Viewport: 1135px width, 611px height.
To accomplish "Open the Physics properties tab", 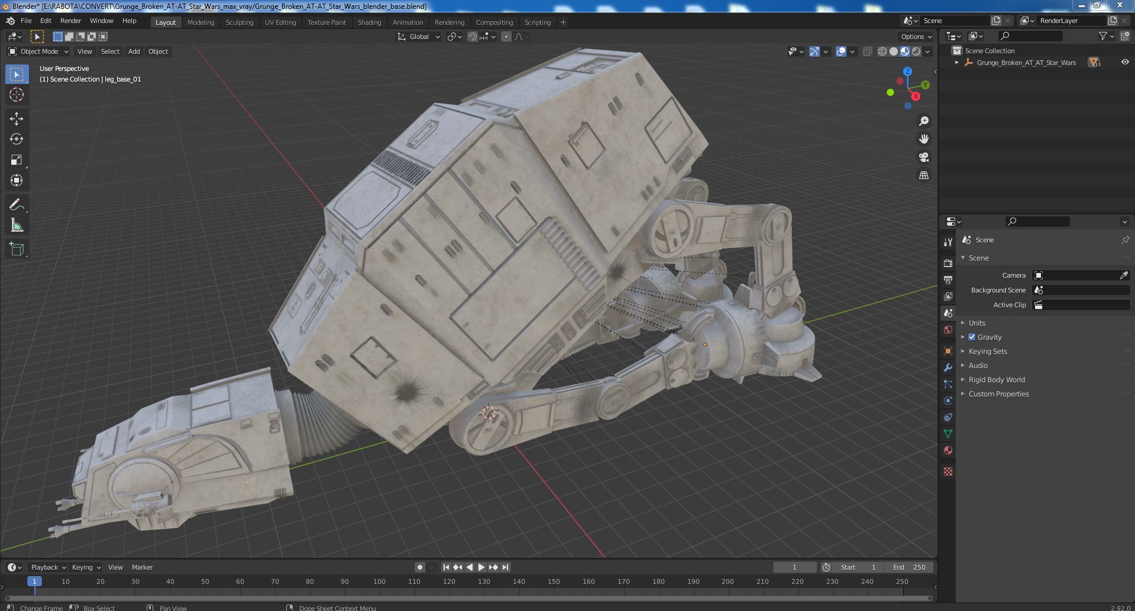I will pos(948,401).
